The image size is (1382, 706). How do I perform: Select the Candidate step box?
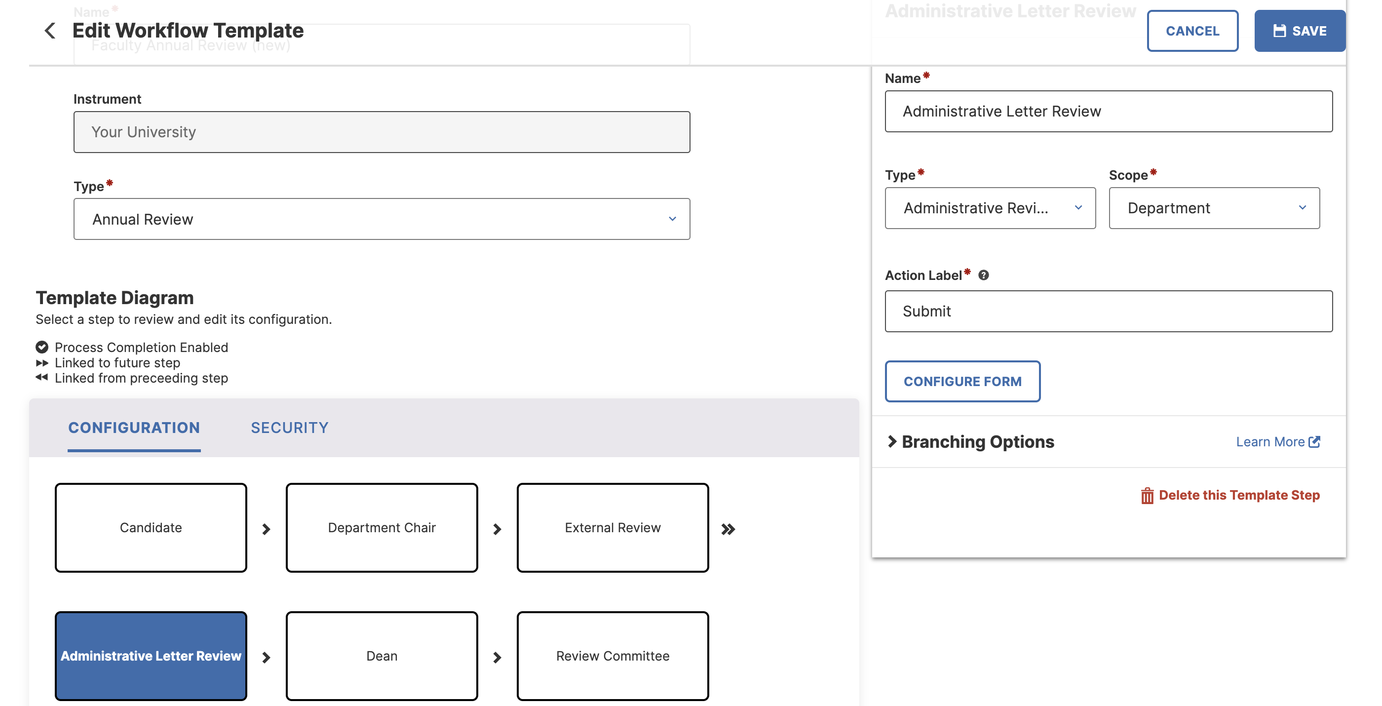pyautogui.click(x=151, y=528)
